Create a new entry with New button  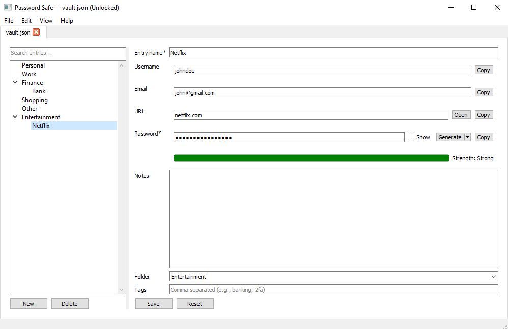pos(28,303)
